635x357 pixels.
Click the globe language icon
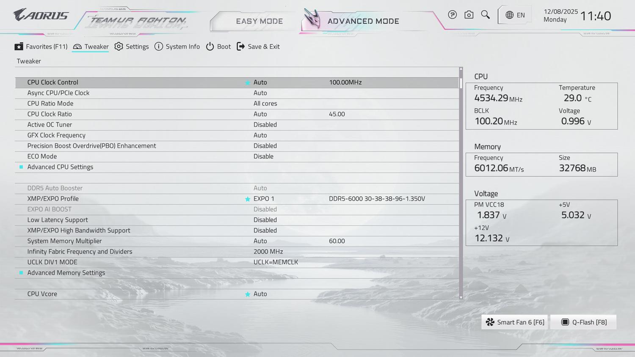pos(509,15)
